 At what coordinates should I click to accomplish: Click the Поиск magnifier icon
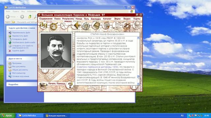pos(54,26)
